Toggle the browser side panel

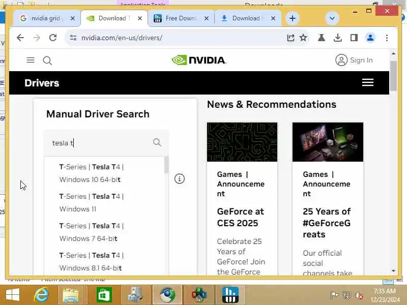point(354,38)
